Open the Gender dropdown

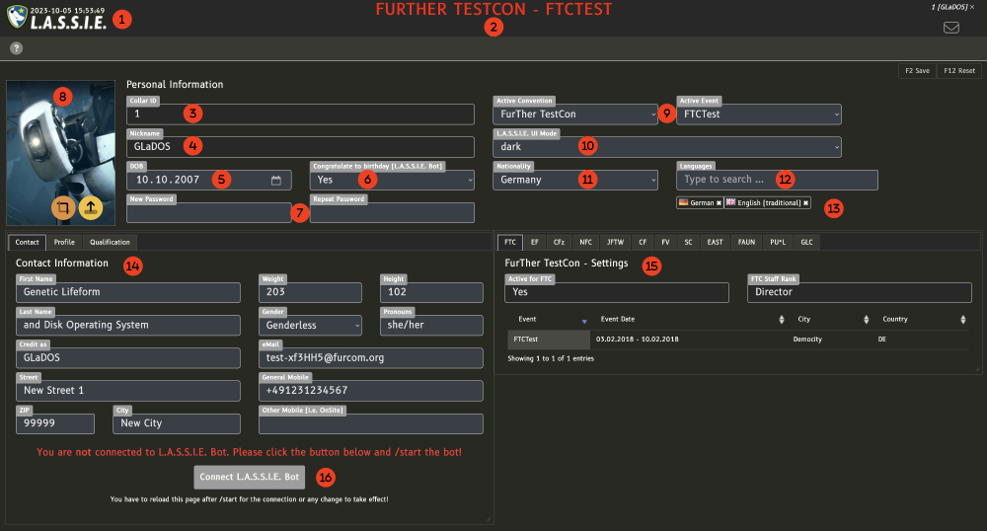(x=310, y=325)
